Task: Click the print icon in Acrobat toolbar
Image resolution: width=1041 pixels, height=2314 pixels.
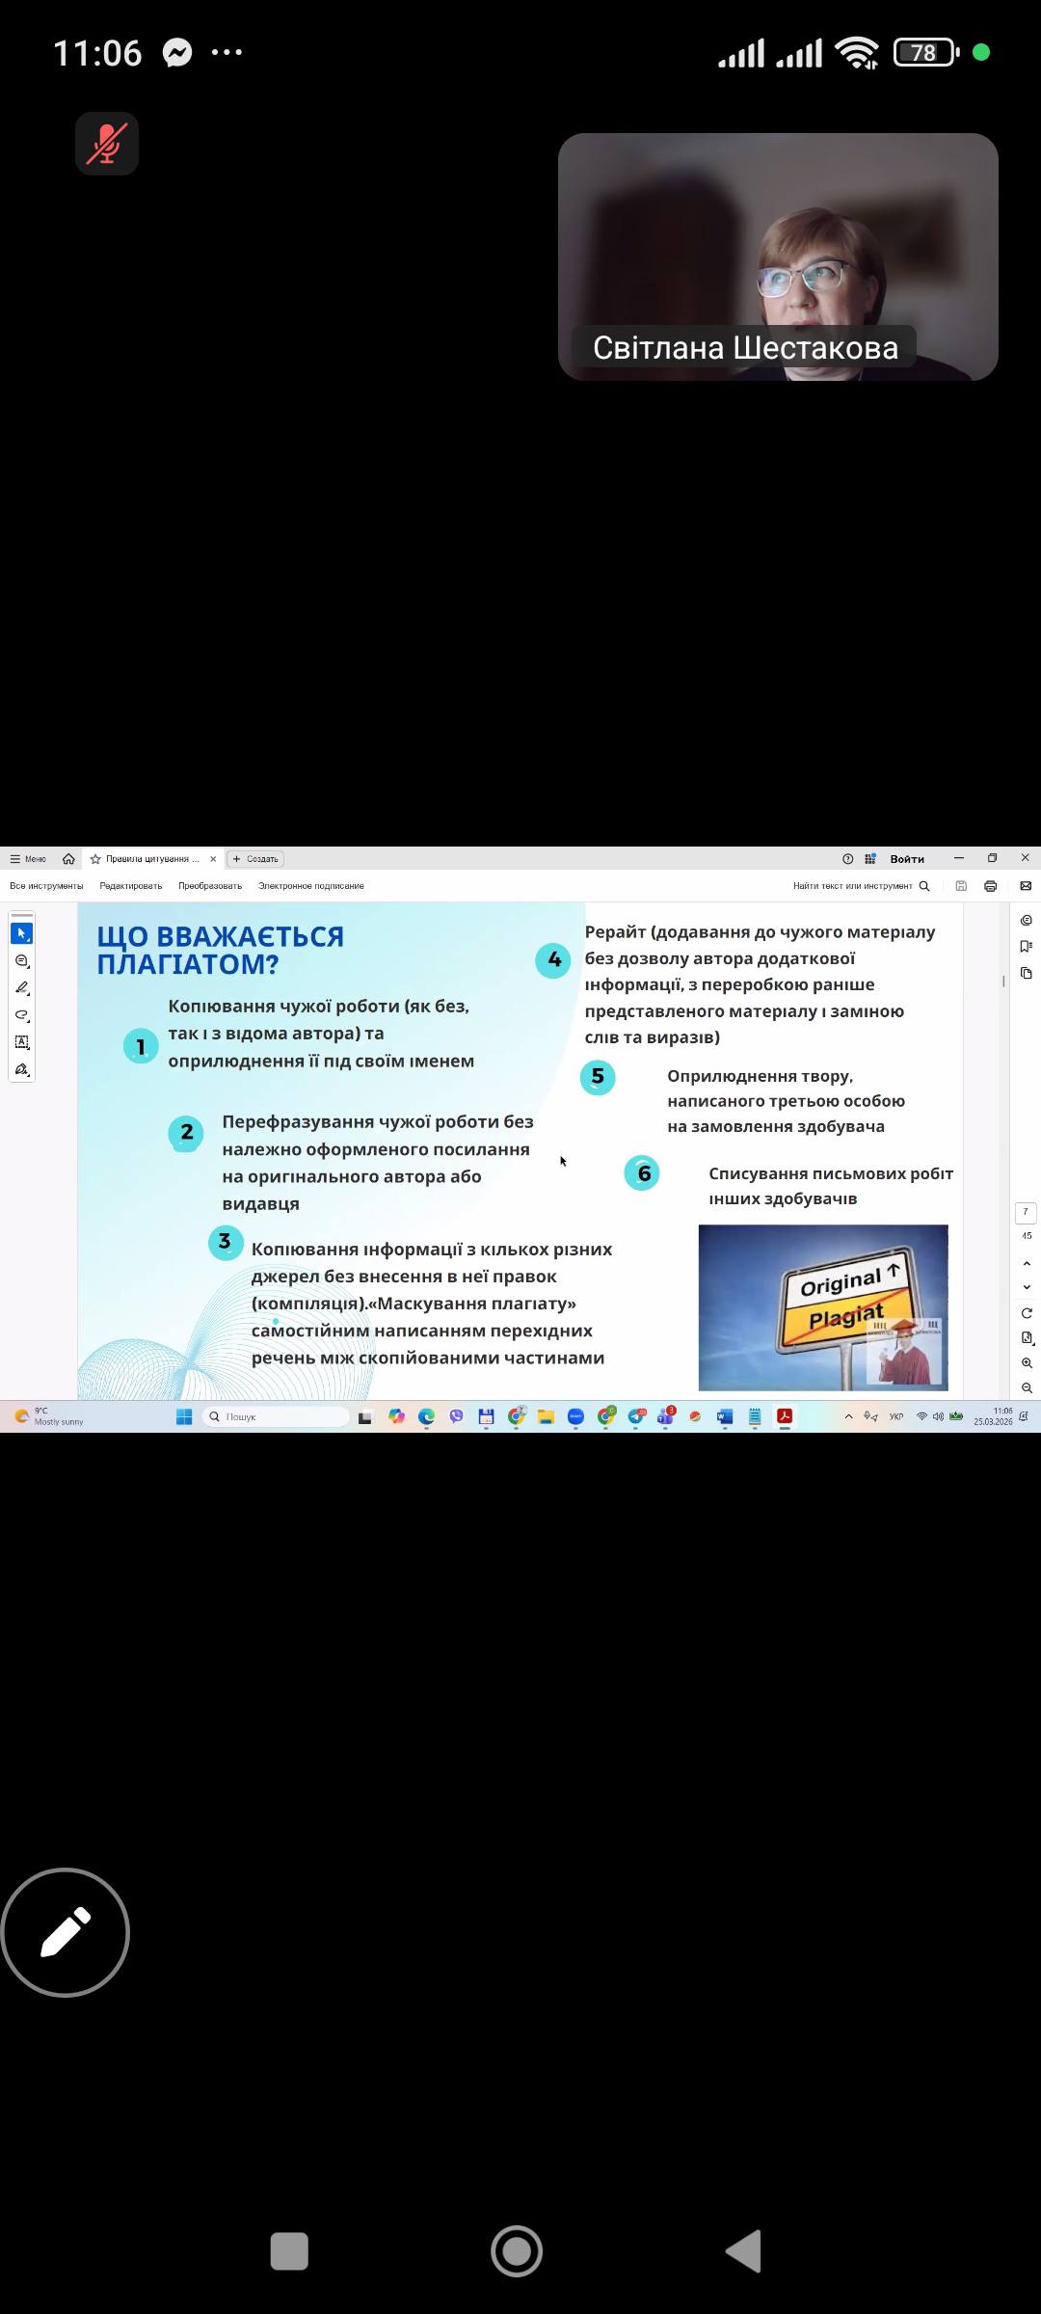Action: (x=990, y=886)
